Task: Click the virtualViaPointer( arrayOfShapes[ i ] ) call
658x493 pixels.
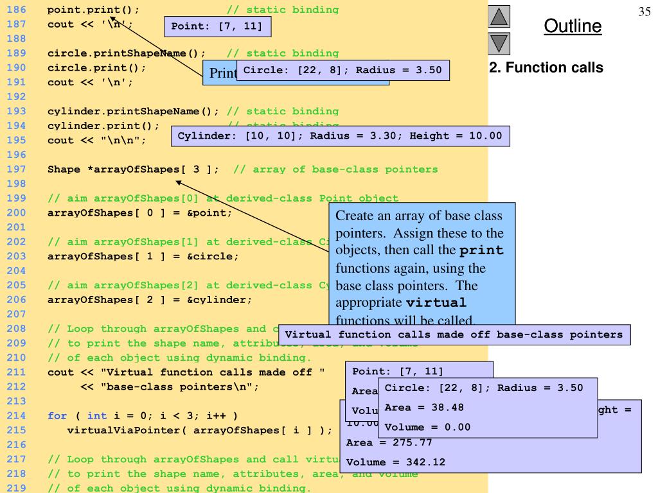Action: click(x=199, y=430)
